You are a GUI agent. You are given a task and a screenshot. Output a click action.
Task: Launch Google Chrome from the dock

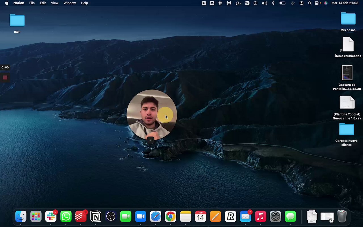(x=170, y=217)
